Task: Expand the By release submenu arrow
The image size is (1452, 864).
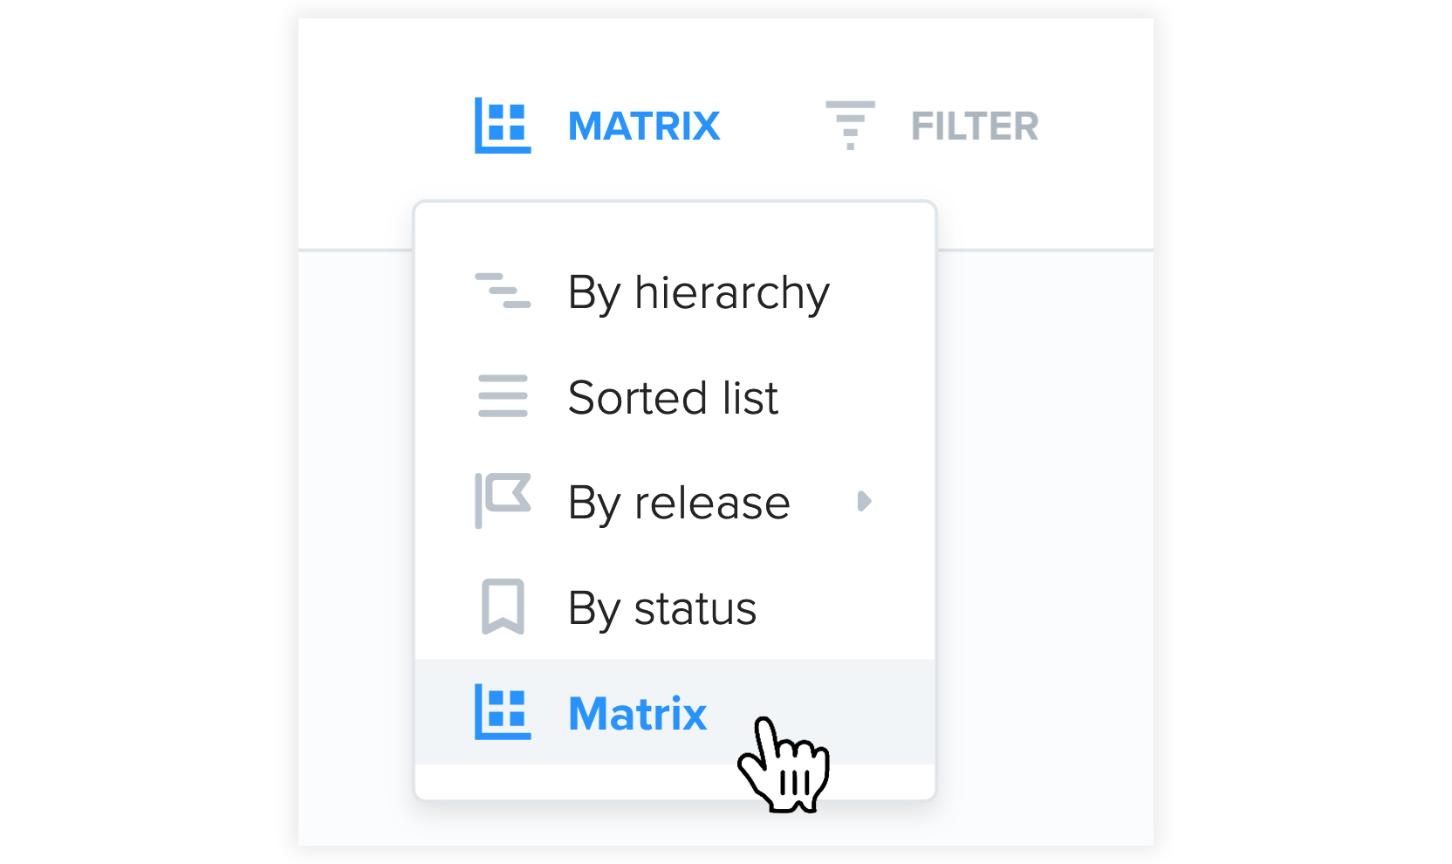Action: pos(864,501)
